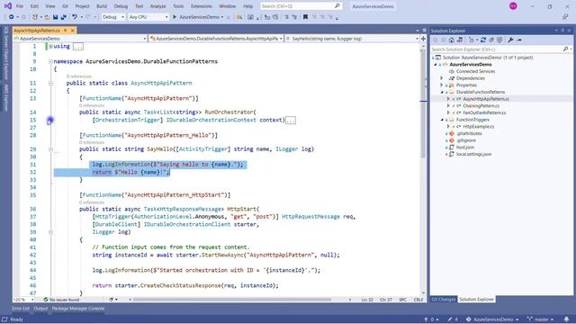Click the user account avatar icon
Screen dimensions: 576x324
coord(513,6)
